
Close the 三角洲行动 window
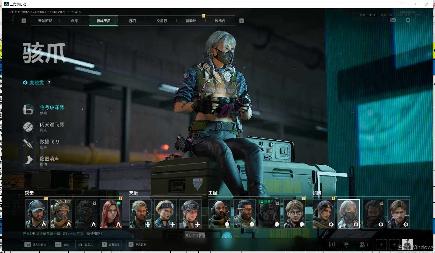pos(427,4)
